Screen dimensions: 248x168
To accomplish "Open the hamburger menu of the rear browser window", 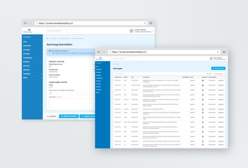I will [151, 23].
